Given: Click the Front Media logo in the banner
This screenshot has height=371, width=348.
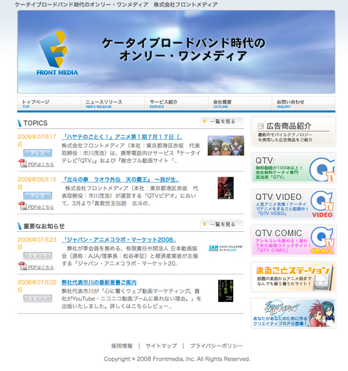Looking at the screenshot, I should [56, 53].
